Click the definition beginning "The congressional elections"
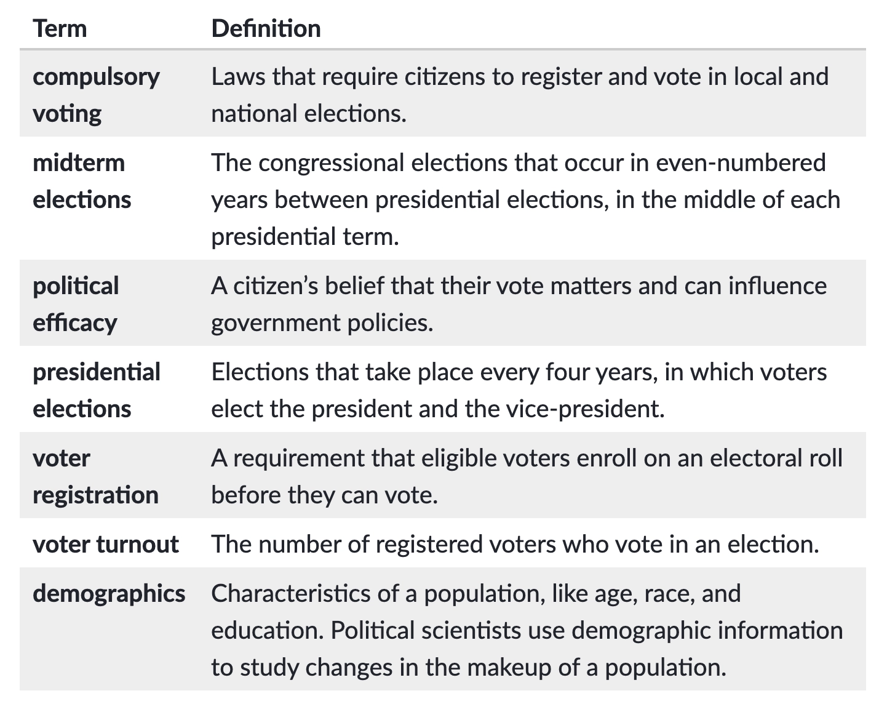Screen dimensions: 887x704 click(x=525, y=199)
